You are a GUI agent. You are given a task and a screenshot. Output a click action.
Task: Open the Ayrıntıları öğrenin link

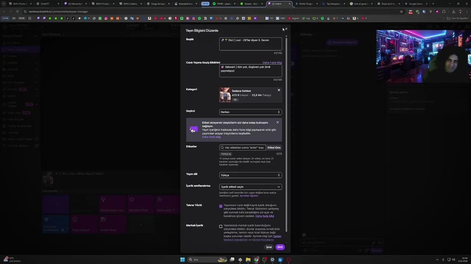[249, 196]
